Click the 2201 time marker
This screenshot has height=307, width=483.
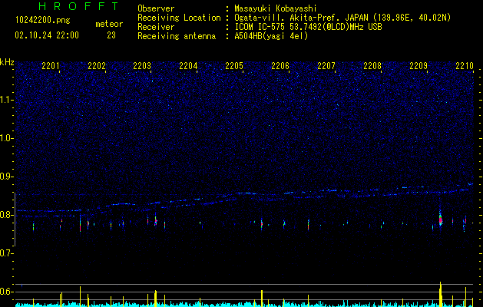pyautogui.click(x=51, y=66)
